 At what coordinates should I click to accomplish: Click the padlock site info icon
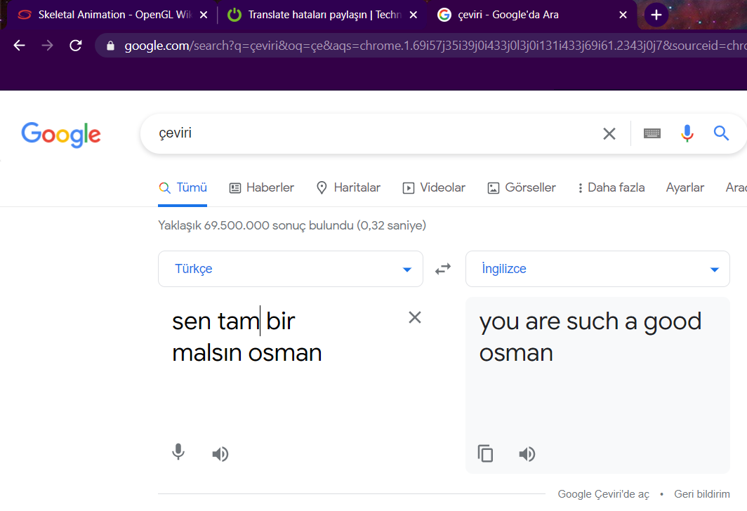[x=110, y=46]
